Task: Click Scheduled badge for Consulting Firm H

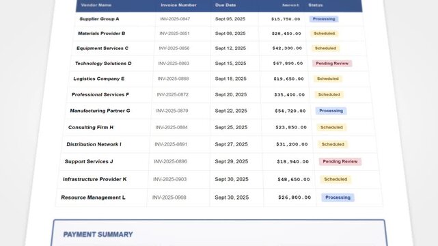Action: (x=331, y=127)
